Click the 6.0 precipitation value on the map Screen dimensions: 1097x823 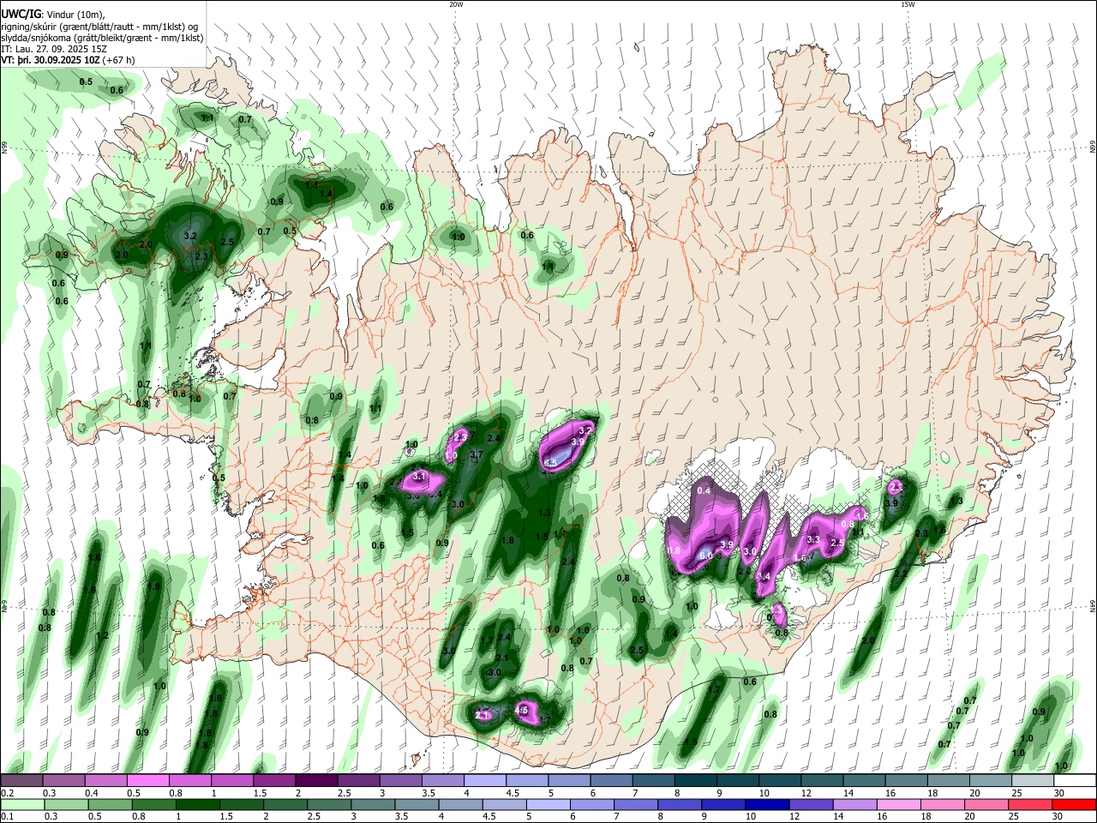[x=706, y=556]
